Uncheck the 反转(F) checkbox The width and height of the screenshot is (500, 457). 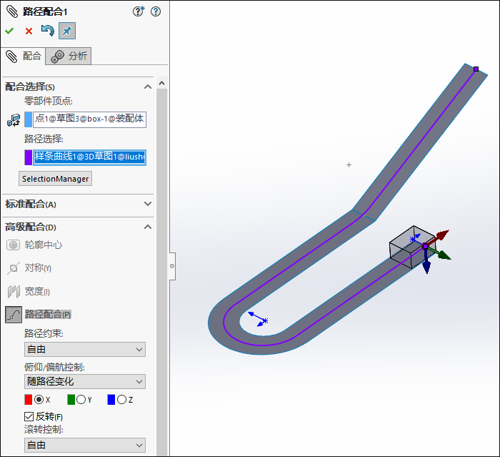click(29, 416)
